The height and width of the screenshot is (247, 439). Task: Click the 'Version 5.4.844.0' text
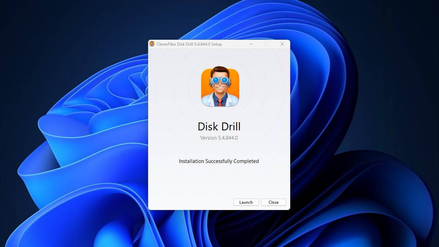219,138
